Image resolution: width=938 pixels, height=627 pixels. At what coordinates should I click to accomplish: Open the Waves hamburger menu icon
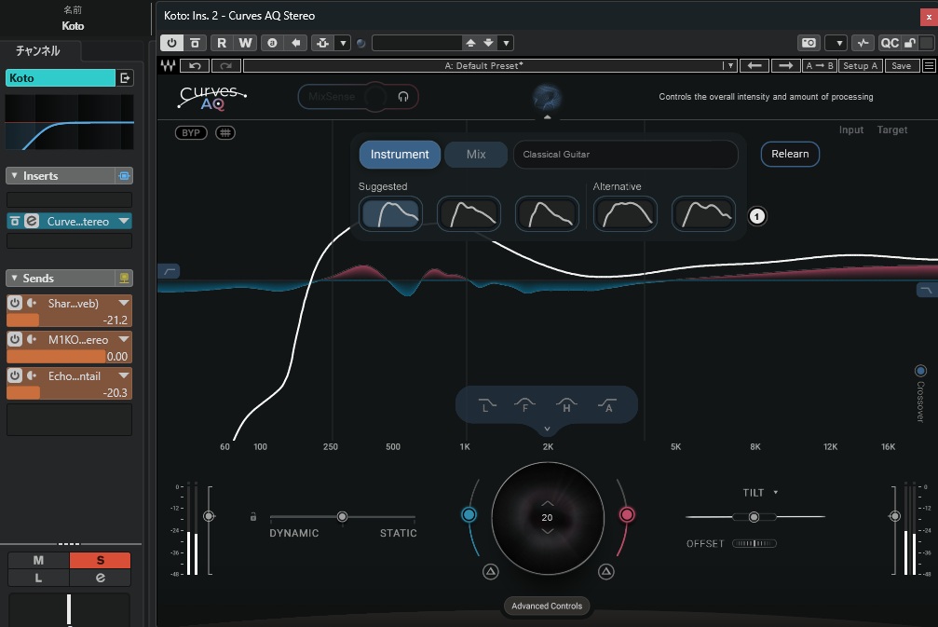click(929, 66)
